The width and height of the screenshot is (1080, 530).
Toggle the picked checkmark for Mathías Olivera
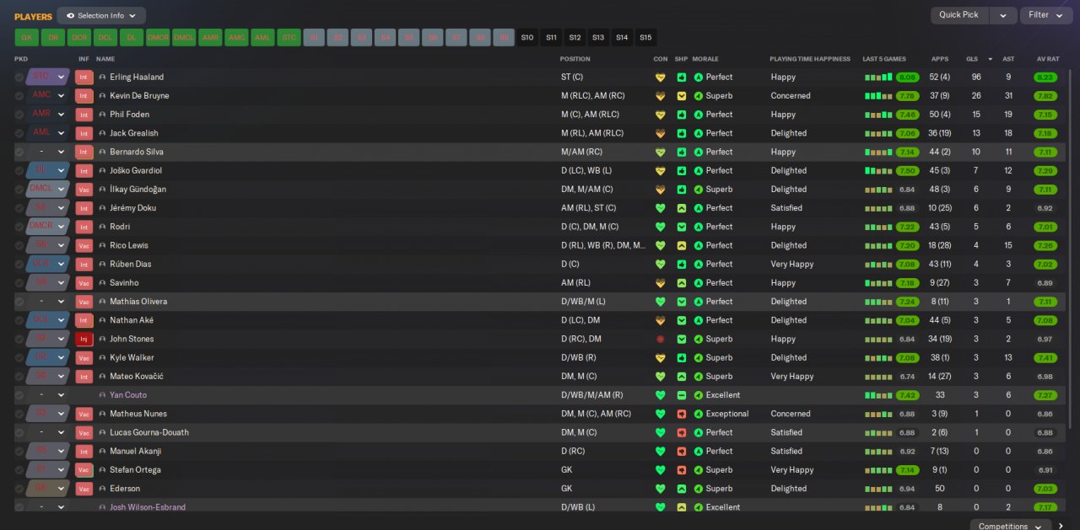pos(19,302)
